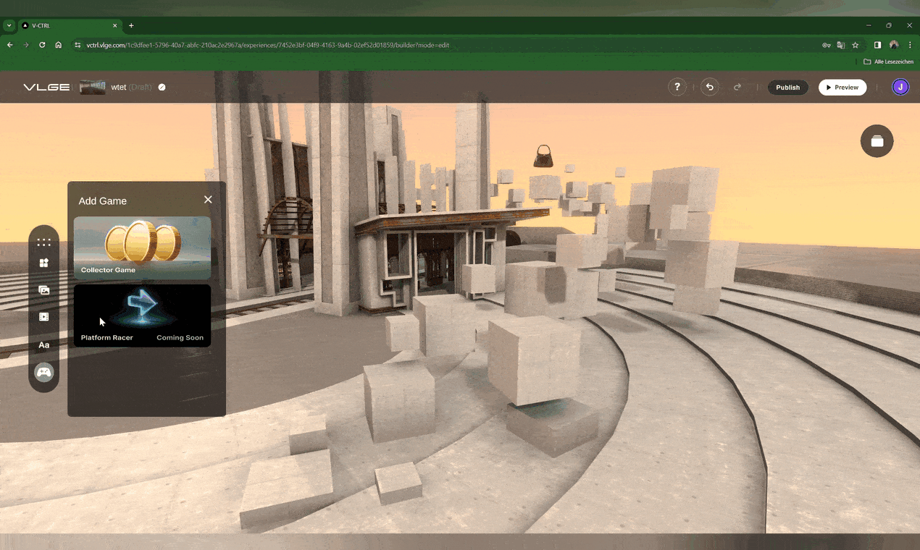Translate this page

pos(840,45)
